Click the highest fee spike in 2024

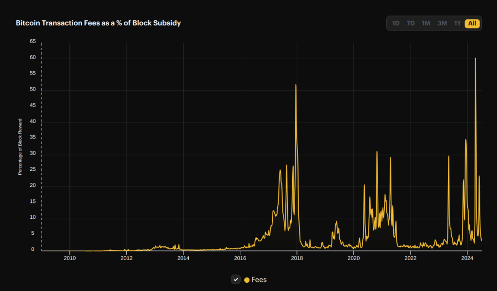[x=475, y=58]
